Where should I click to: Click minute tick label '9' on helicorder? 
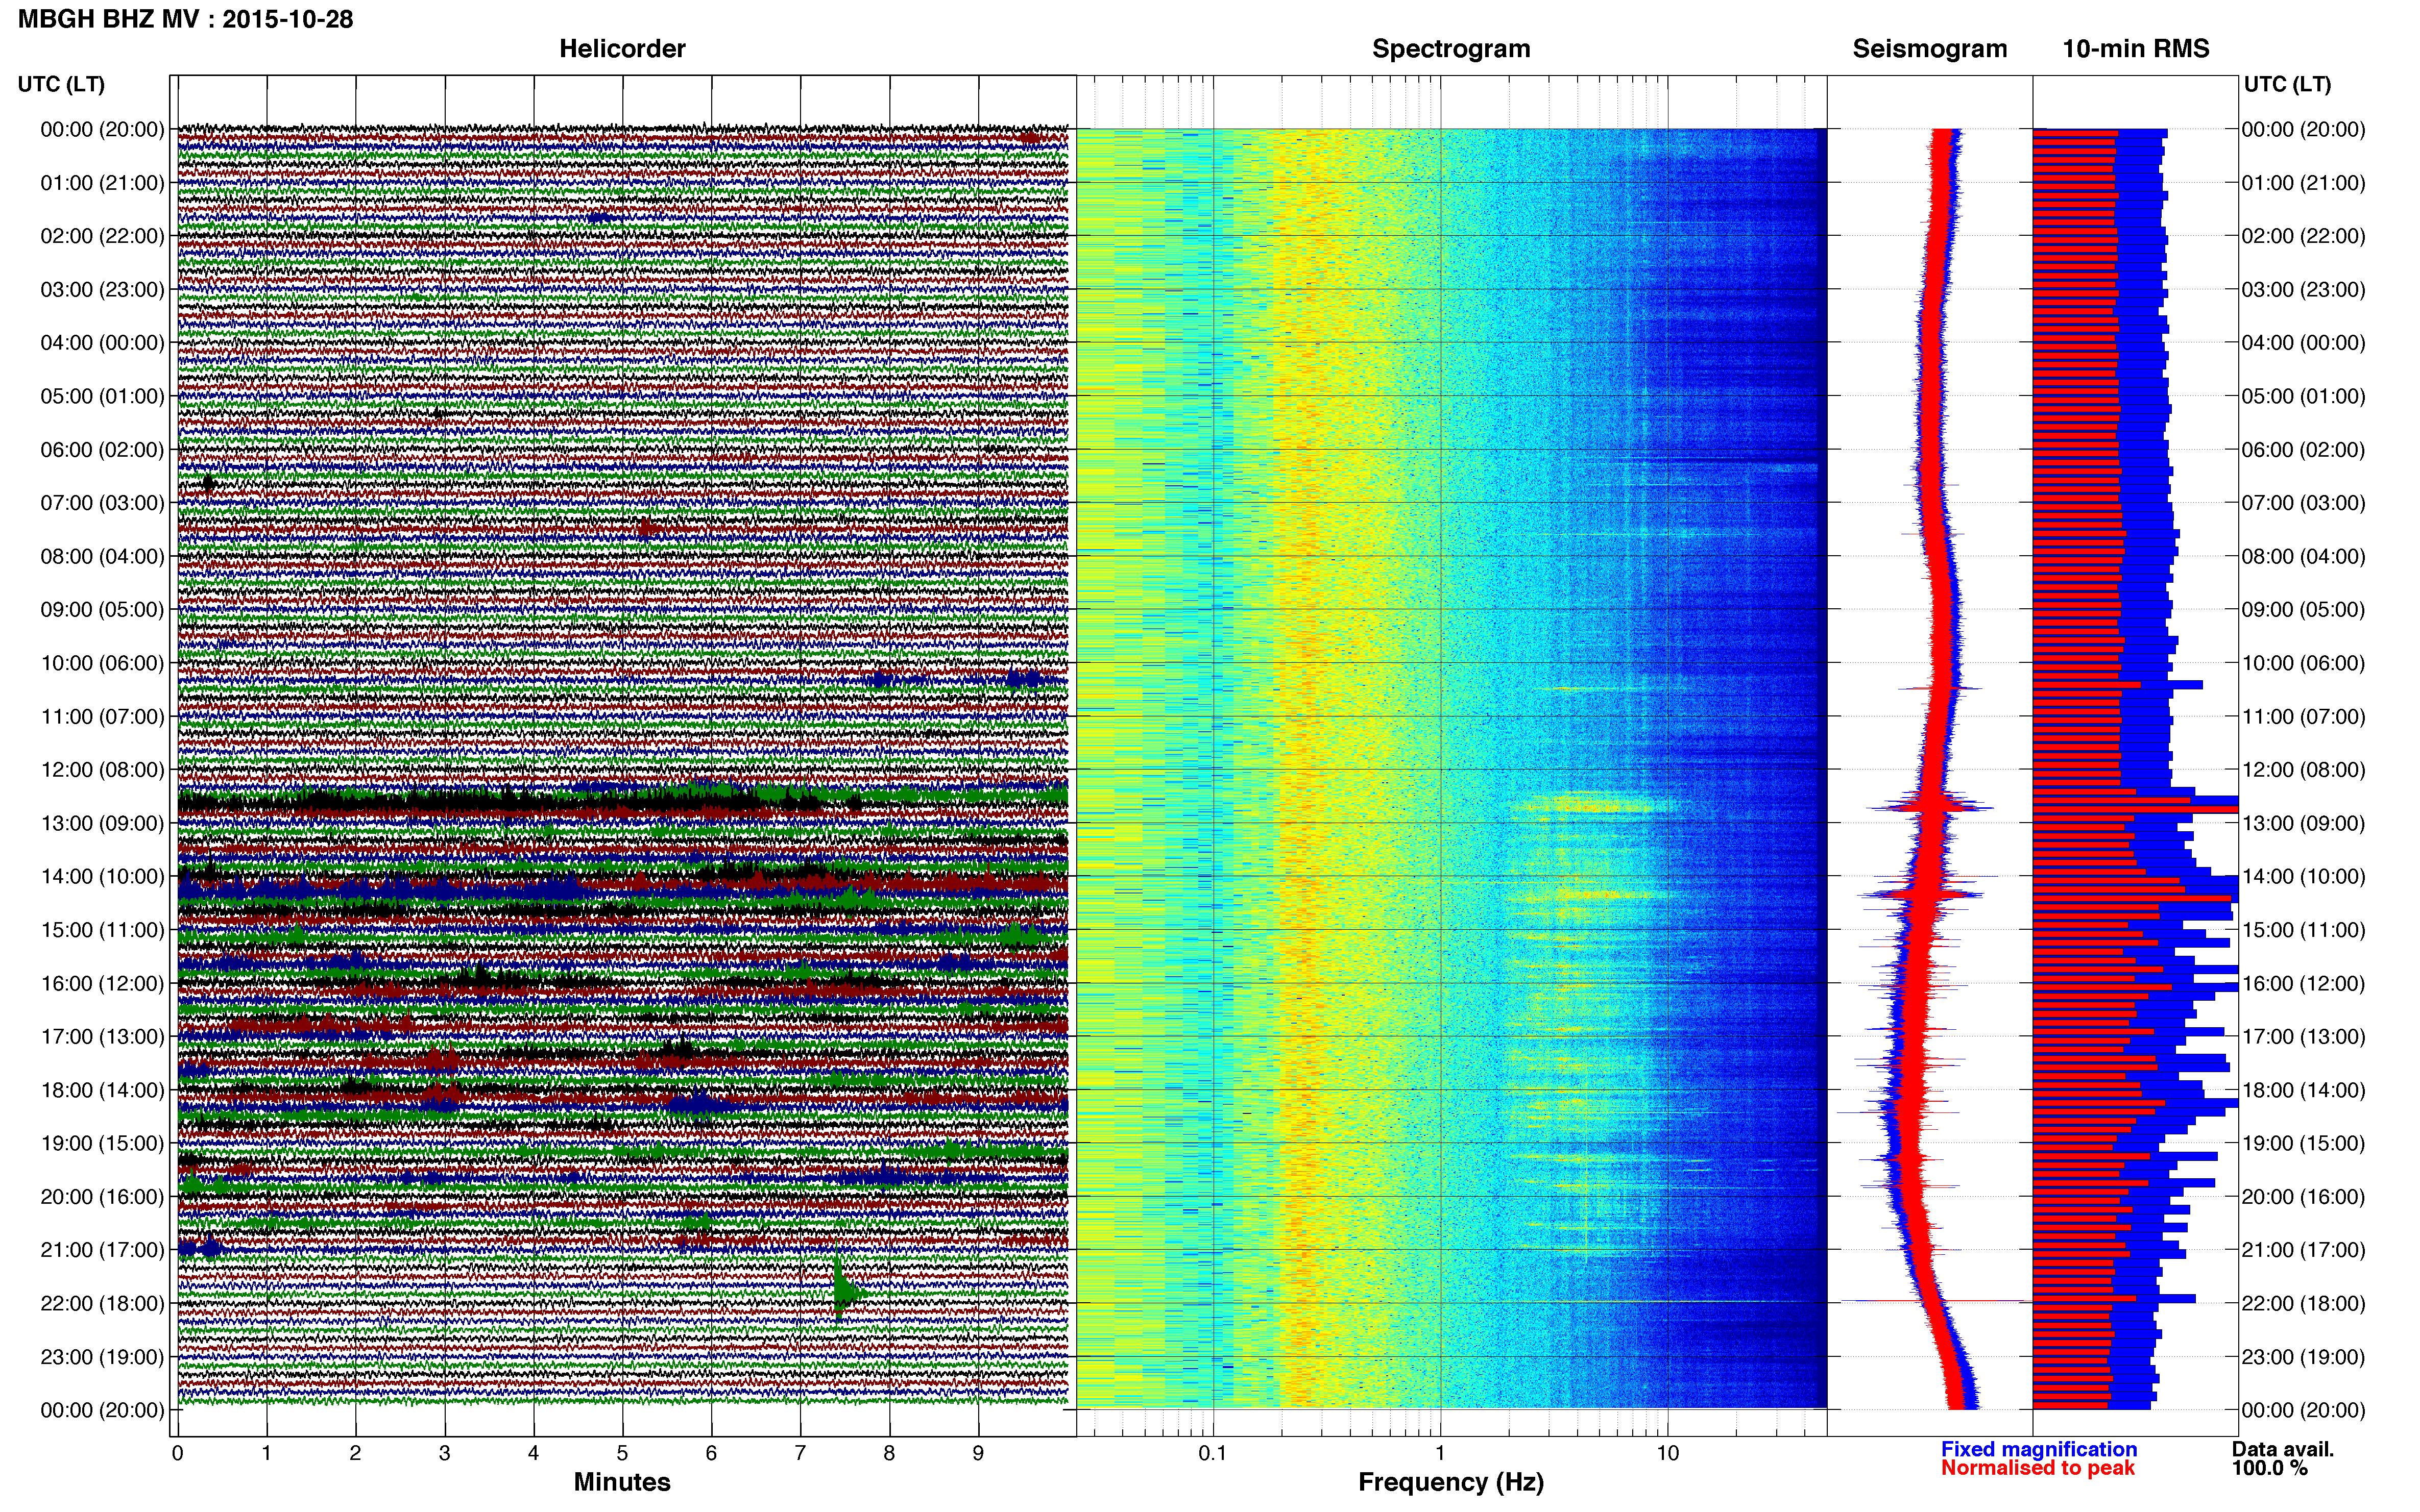click(978, 1454)
